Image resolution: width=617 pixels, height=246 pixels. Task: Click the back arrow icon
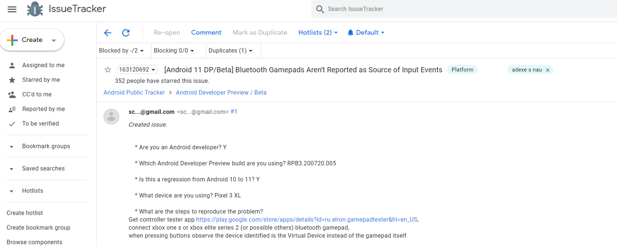point(108,33)
